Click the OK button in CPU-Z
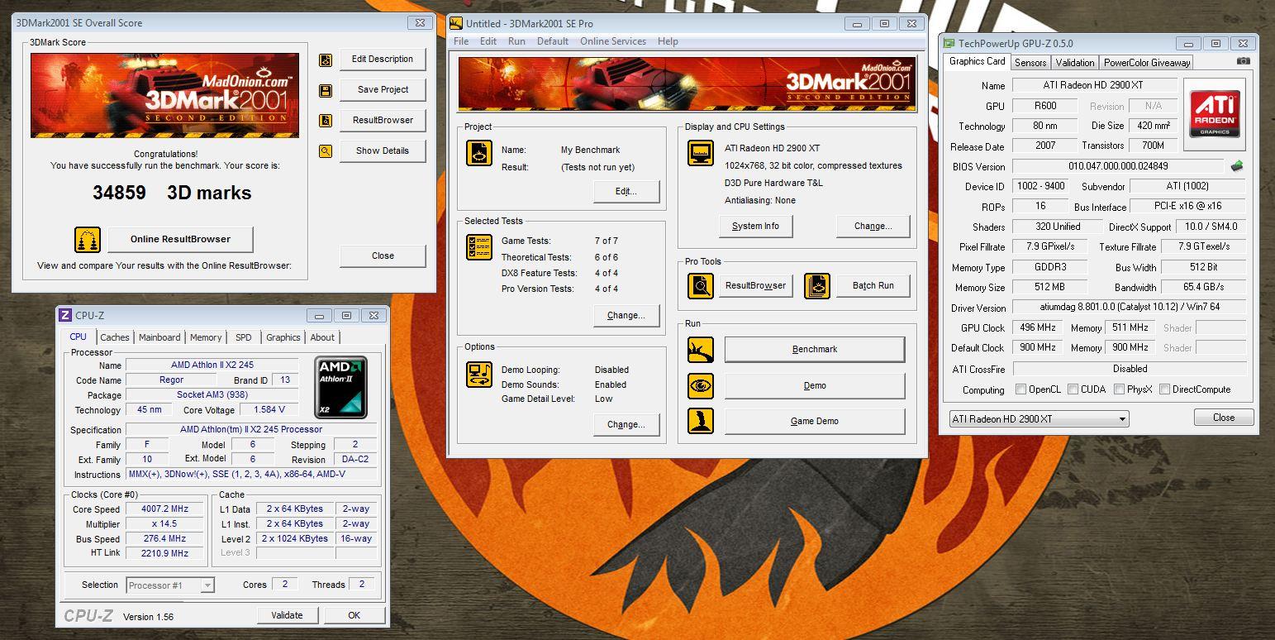1275x640 pixels. 354,615
